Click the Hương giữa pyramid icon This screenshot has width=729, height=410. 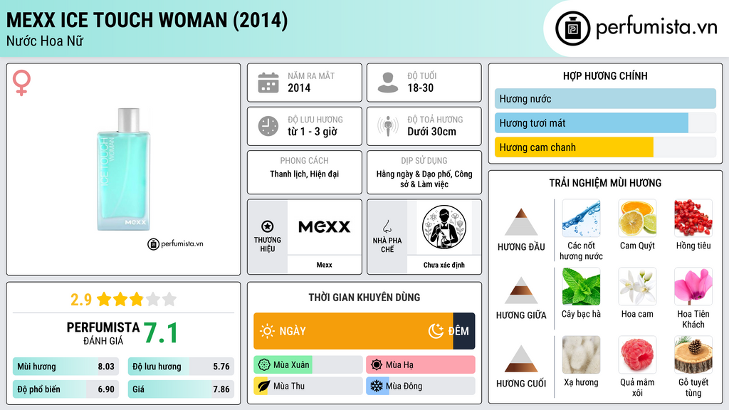coord(521,290)
